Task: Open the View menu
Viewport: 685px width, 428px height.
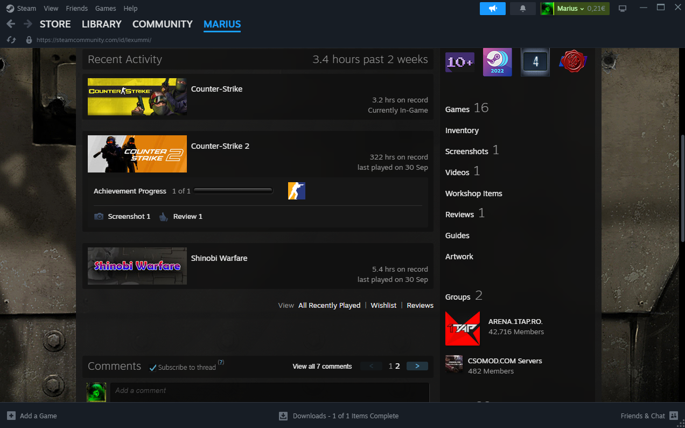Action: (51, 9)
